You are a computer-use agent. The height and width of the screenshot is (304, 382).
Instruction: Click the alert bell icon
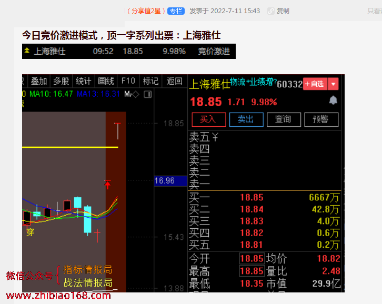point(333,100)
